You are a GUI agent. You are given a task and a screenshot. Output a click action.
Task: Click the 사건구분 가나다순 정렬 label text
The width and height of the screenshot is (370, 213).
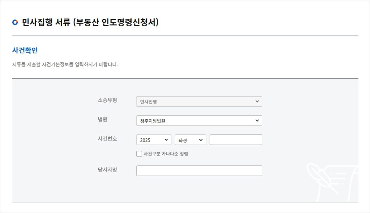point(166,154)
